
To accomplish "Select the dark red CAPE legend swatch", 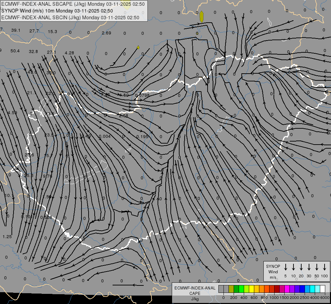I will 277,289.
